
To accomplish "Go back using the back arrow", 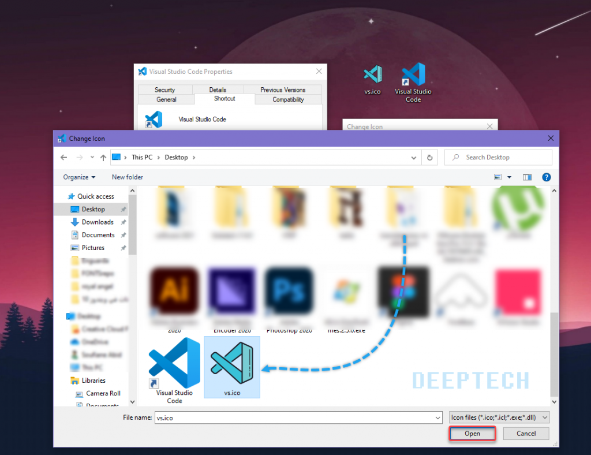I will (x=63, y=158).
